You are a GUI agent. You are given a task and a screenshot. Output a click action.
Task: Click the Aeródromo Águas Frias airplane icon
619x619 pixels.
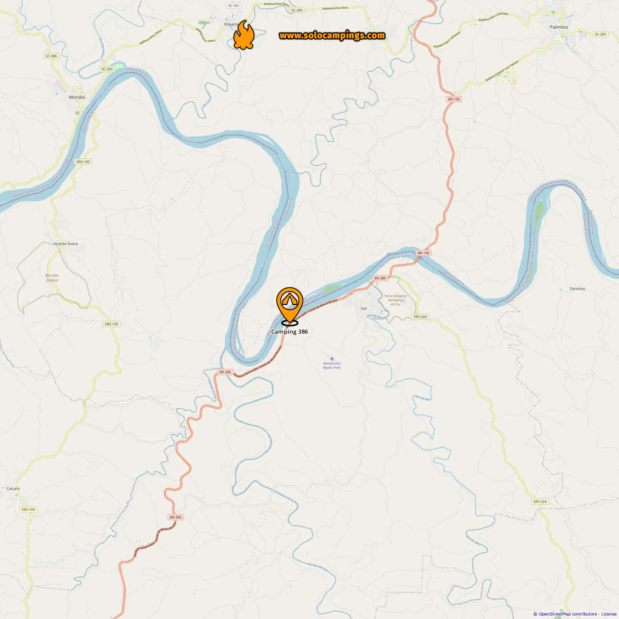tap(332, 358)
